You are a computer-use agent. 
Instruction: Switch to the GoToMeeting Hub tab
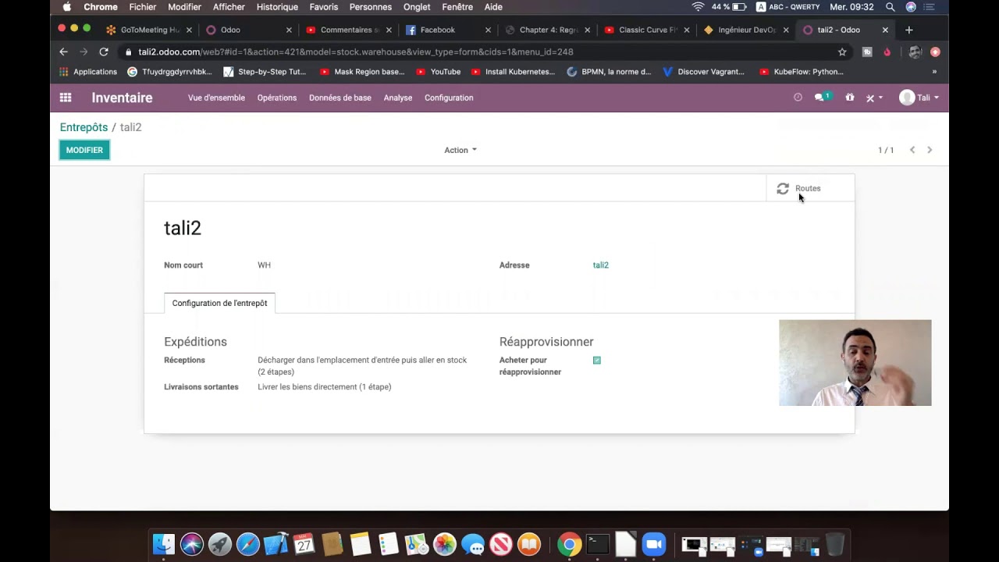point(148,30)
